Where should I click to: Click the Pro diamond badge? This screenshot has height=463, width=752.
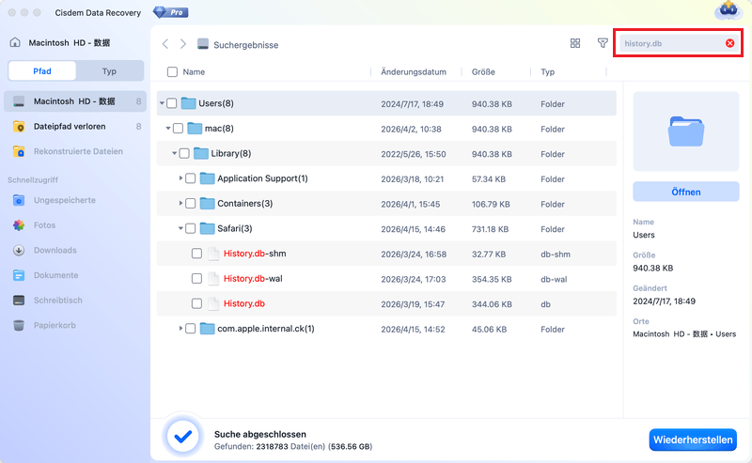pos(171,12)
